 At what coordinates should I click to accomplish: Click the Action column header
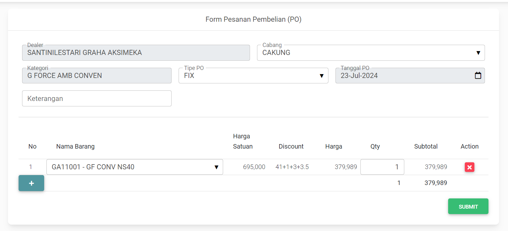(x=469, y=146)
